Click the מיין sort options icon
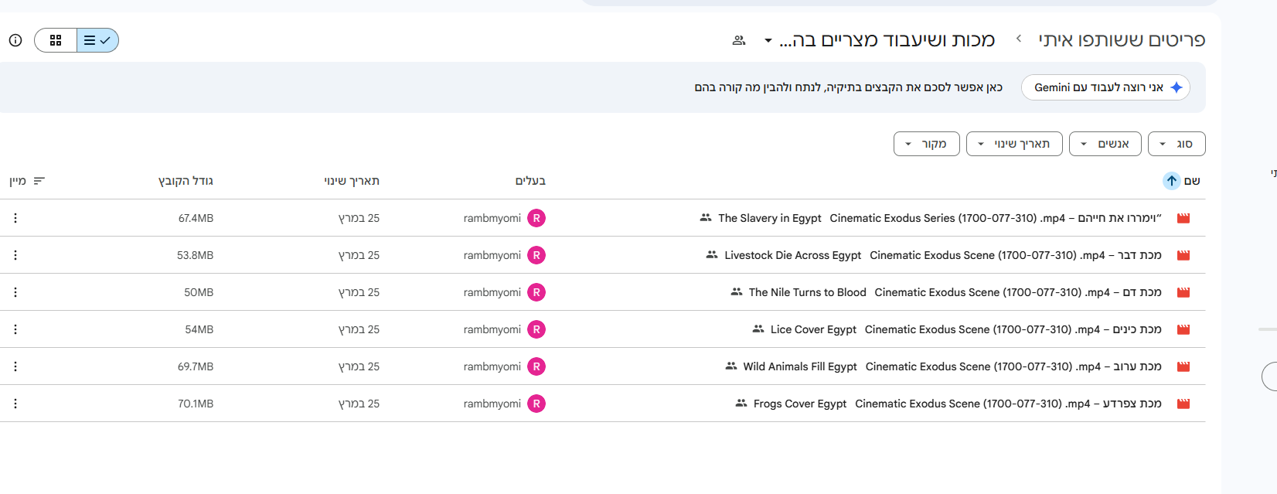 (39, 181)
